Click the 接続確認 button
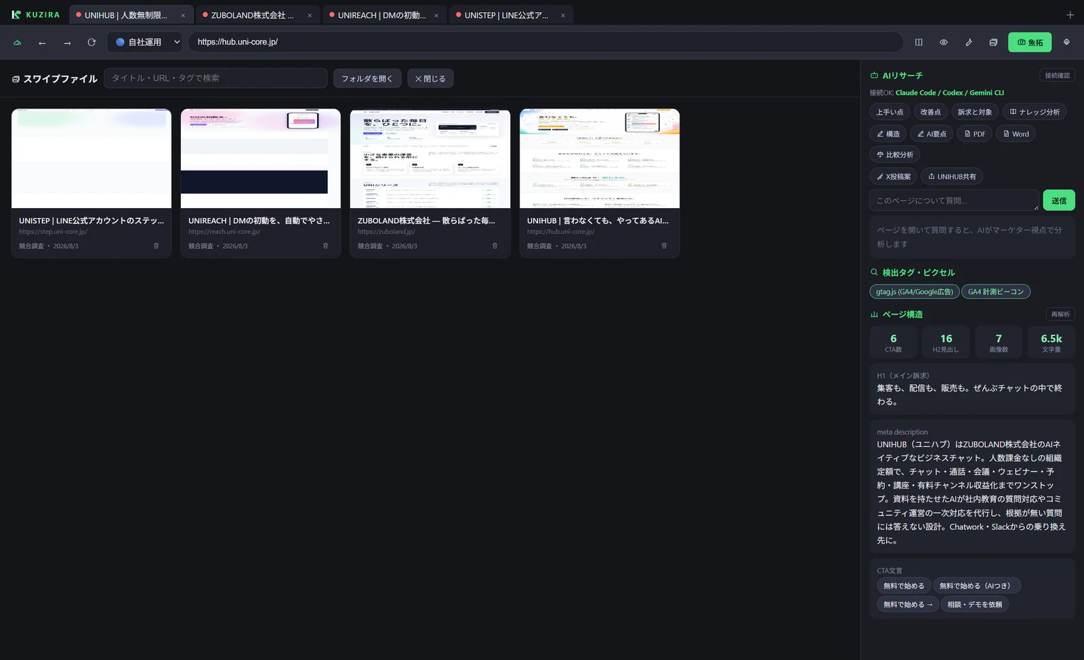Image resolution: width=1084 pixels, height=660 pixels. [x=1057, y=75]
